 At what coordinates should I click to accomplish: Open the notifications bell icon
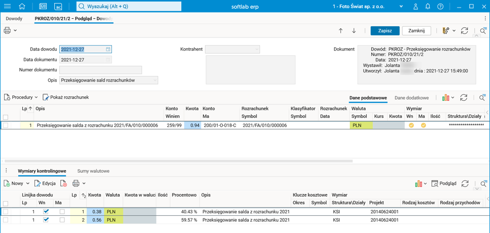click(x=428, y=7)
